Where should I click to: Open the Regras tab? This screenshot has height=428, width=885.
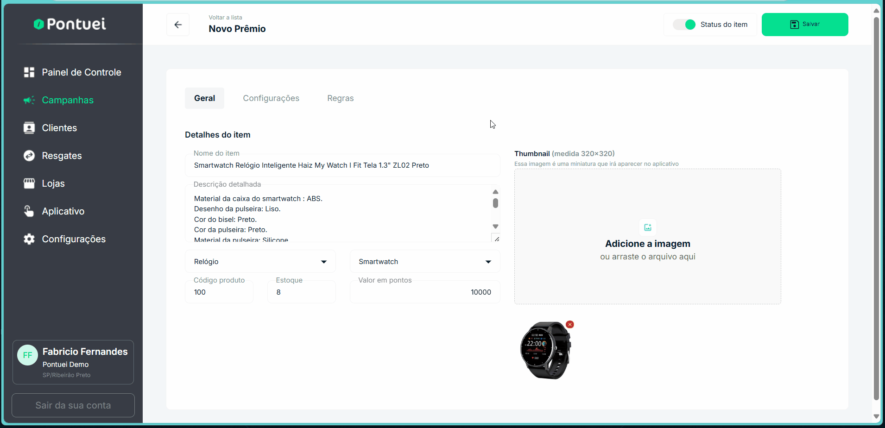coord(340,98)
